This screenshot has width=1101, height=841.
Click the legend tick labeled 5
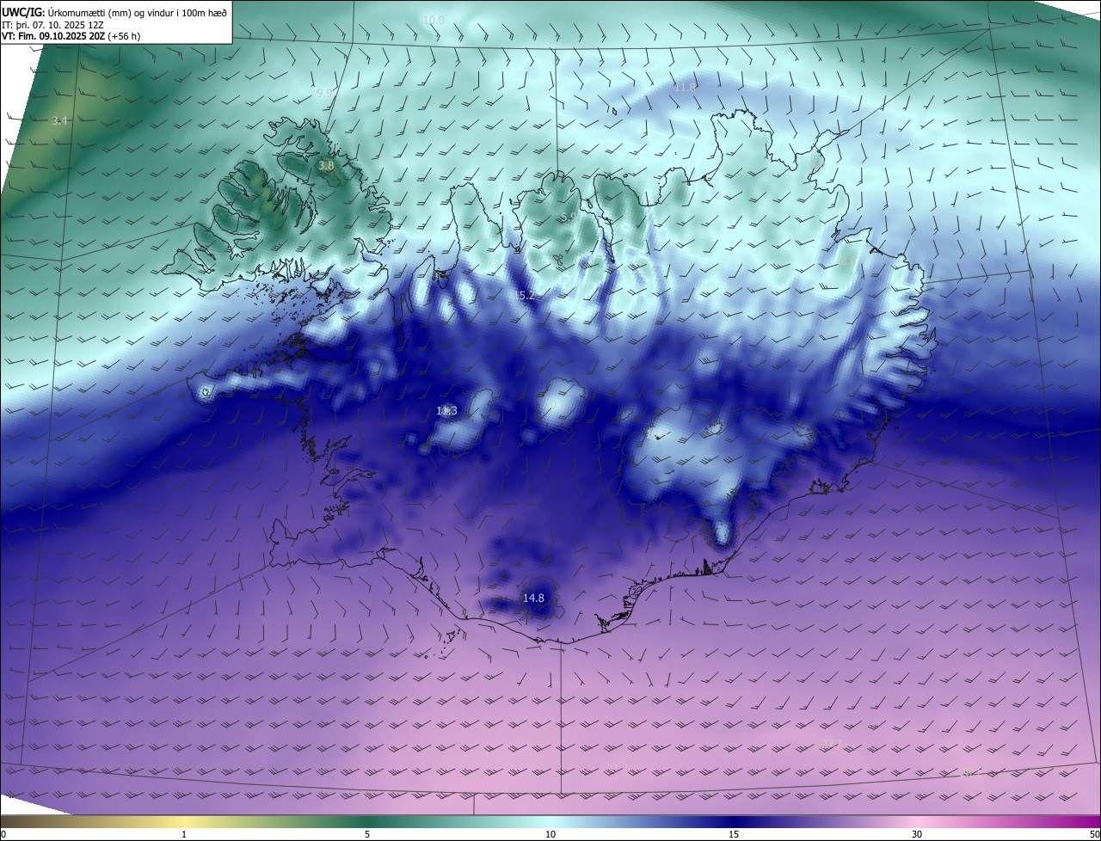point(367,834)
